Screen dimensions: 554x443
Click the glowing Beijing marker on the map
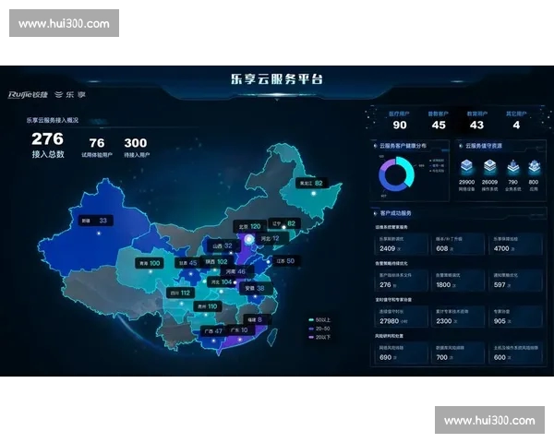pyautogui.click(x=249, y=239)
